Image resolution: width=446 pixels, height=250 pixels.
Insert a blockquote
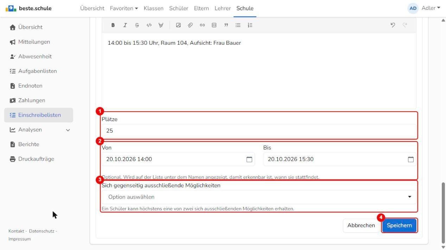tap(226, 25)
